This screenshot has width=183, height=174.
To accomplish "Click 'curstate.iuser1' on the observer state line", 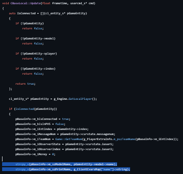I will click(99, 144).
